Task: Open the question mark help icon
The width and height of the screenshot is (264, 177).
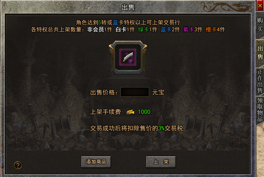Action: pos(18,165)
